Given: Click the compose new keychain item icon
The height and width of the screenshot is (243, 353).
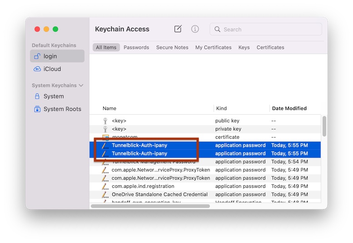Looking at the screenshot, I should [x=178, y=29].
